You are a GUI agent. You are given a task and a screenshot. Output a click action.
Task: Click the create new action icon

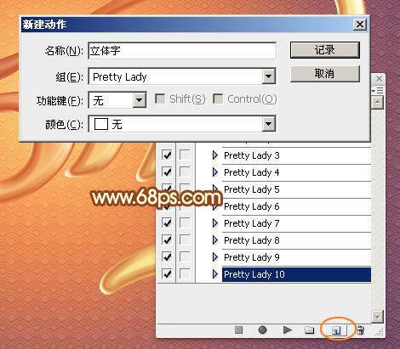point(336,330)
